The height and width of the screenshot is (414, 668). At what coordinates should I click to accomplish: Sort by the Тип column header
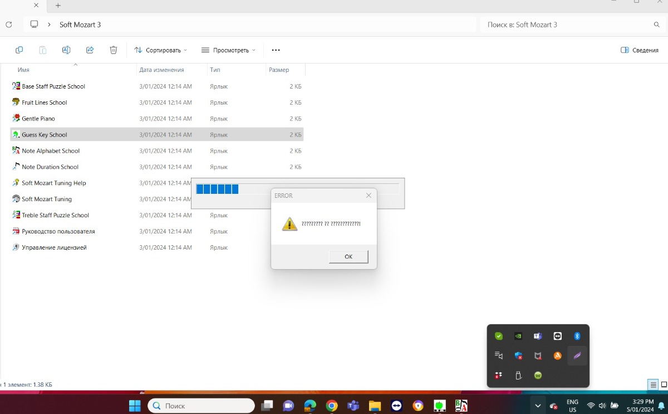click(x=215, y=70)
